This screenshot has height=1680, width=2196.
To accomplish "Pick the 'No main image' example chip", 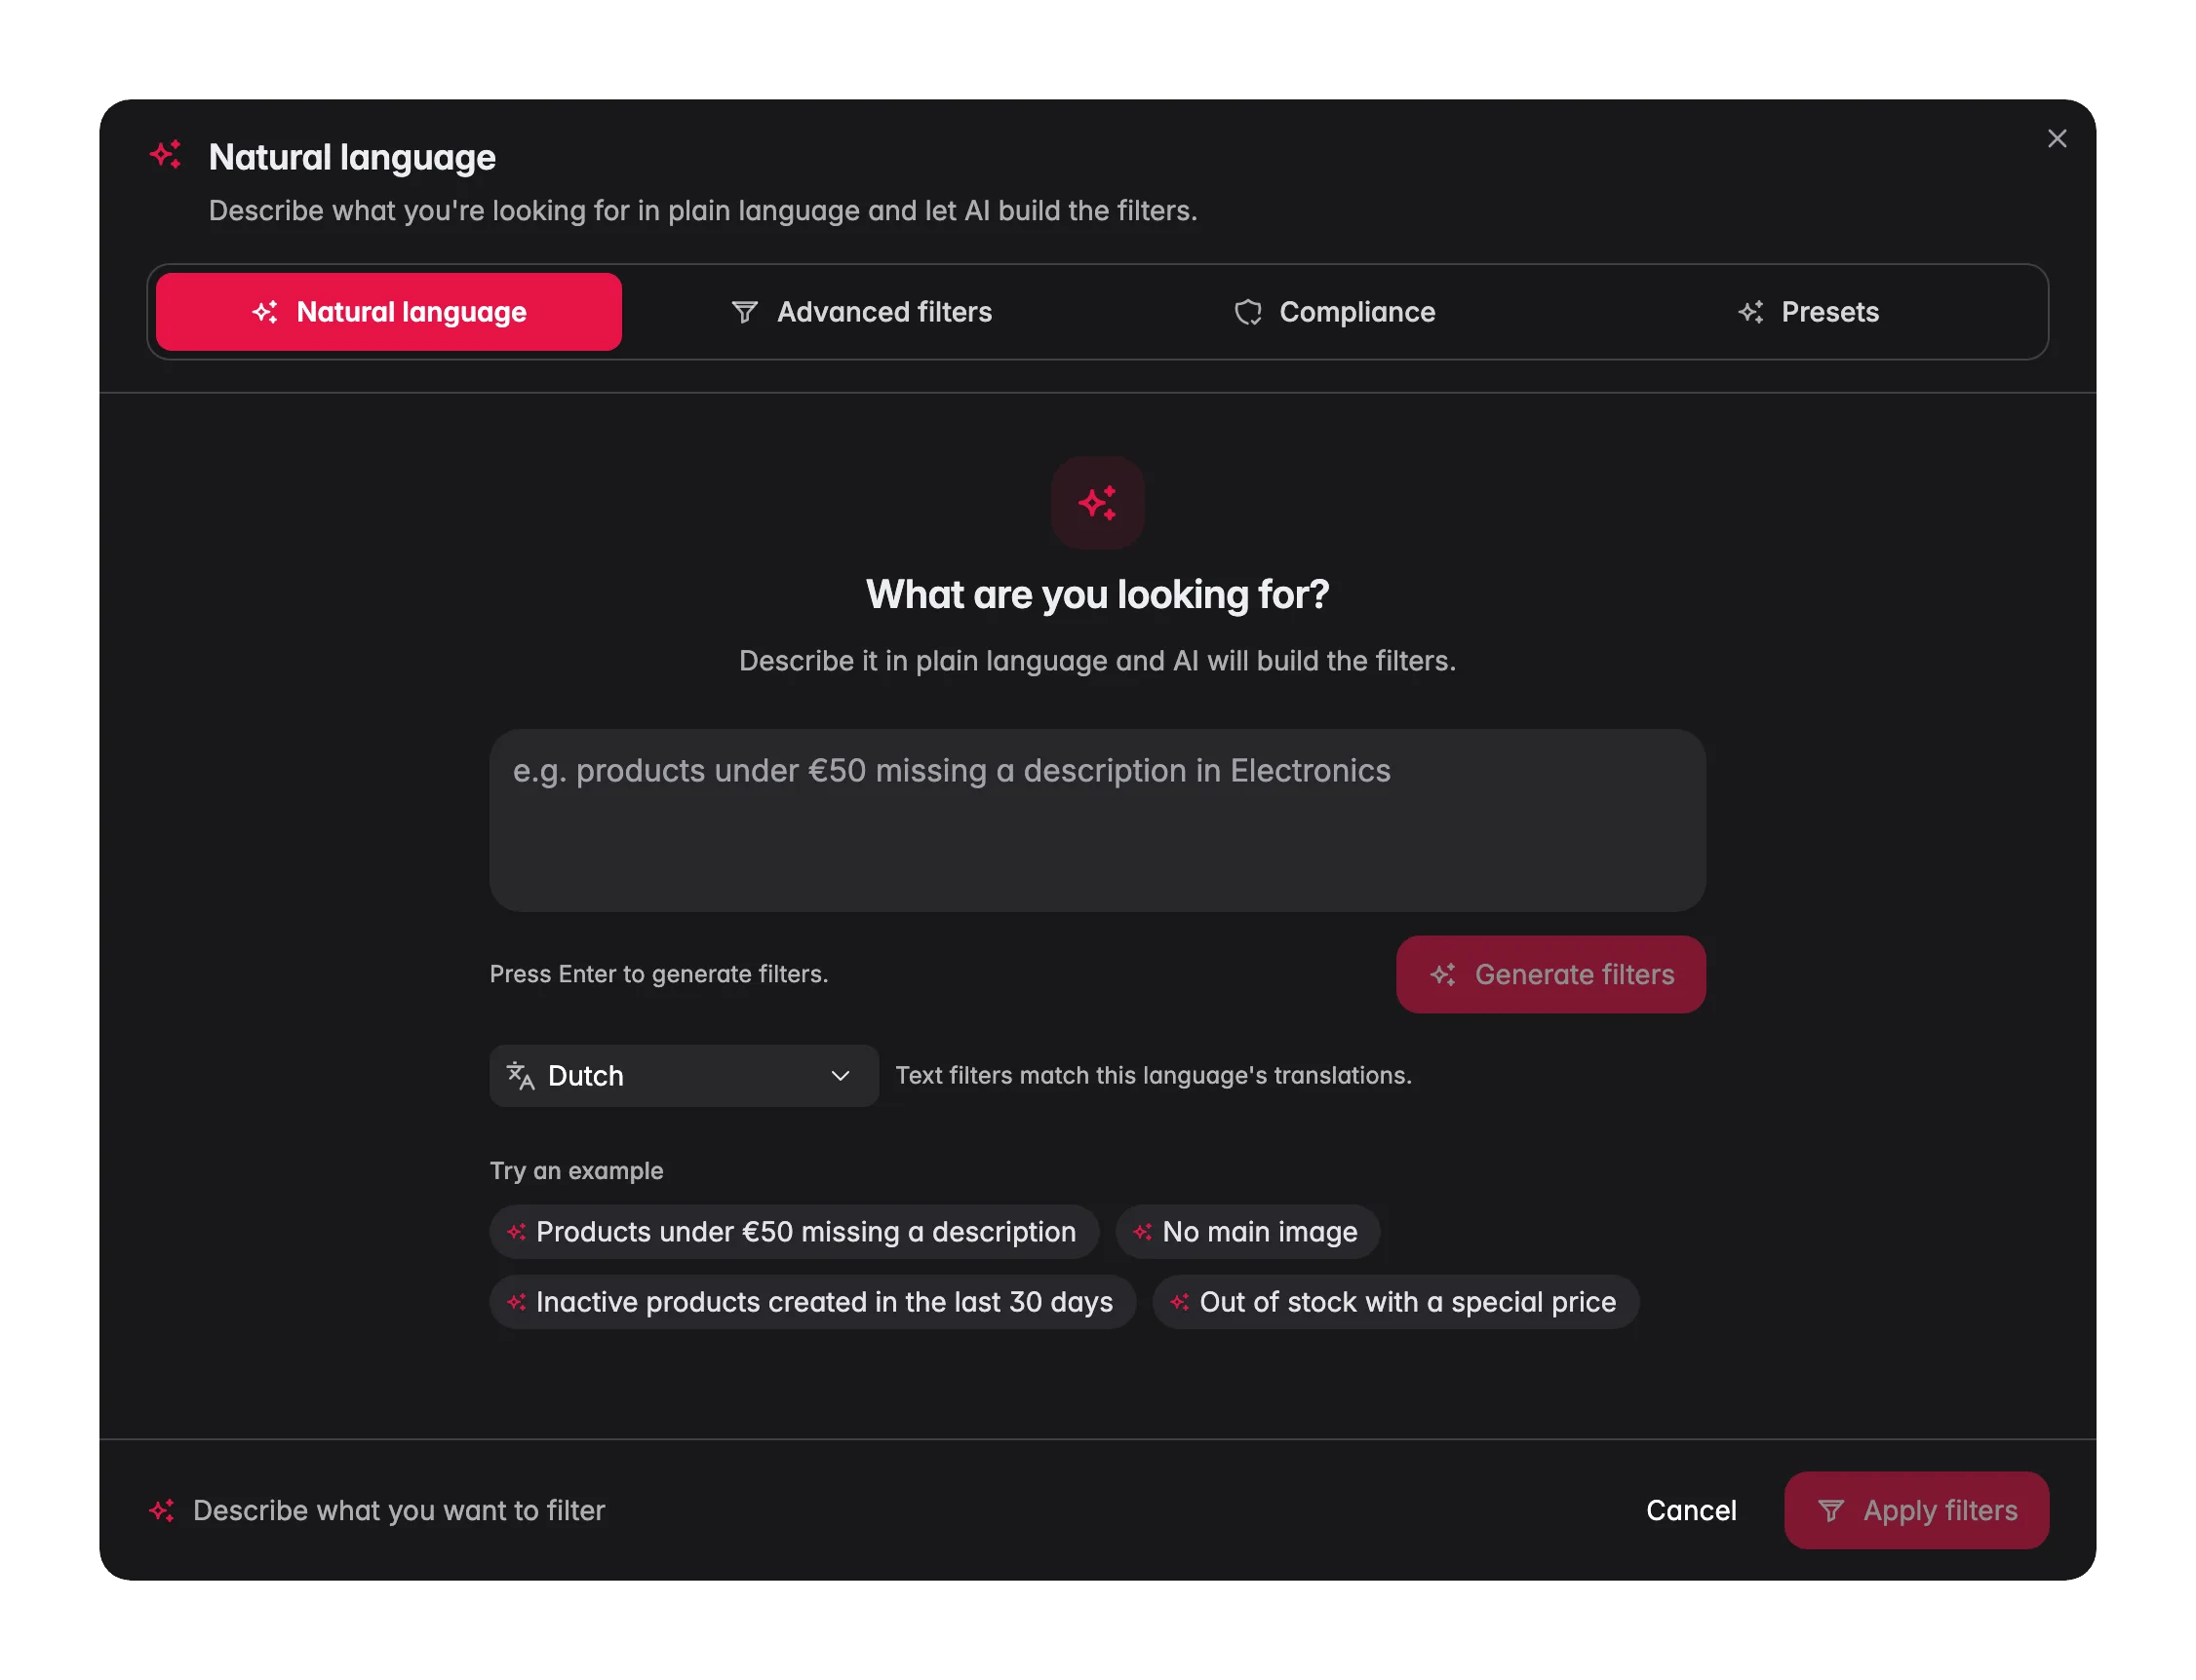I will (x=1247, y=1232).
